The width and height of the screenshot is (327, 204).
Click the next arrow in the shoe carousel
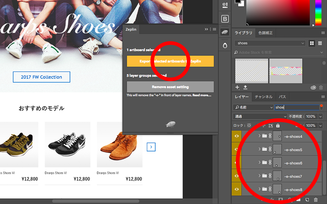(151, 147)
